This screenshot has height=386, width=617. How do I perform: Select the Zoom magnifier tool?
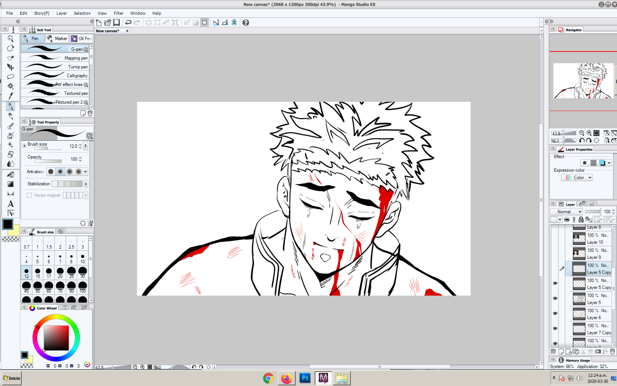point(11,39)
